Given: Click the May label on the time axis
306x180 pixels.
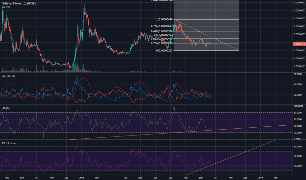Looking at the screenshot, I should [141, 178].
